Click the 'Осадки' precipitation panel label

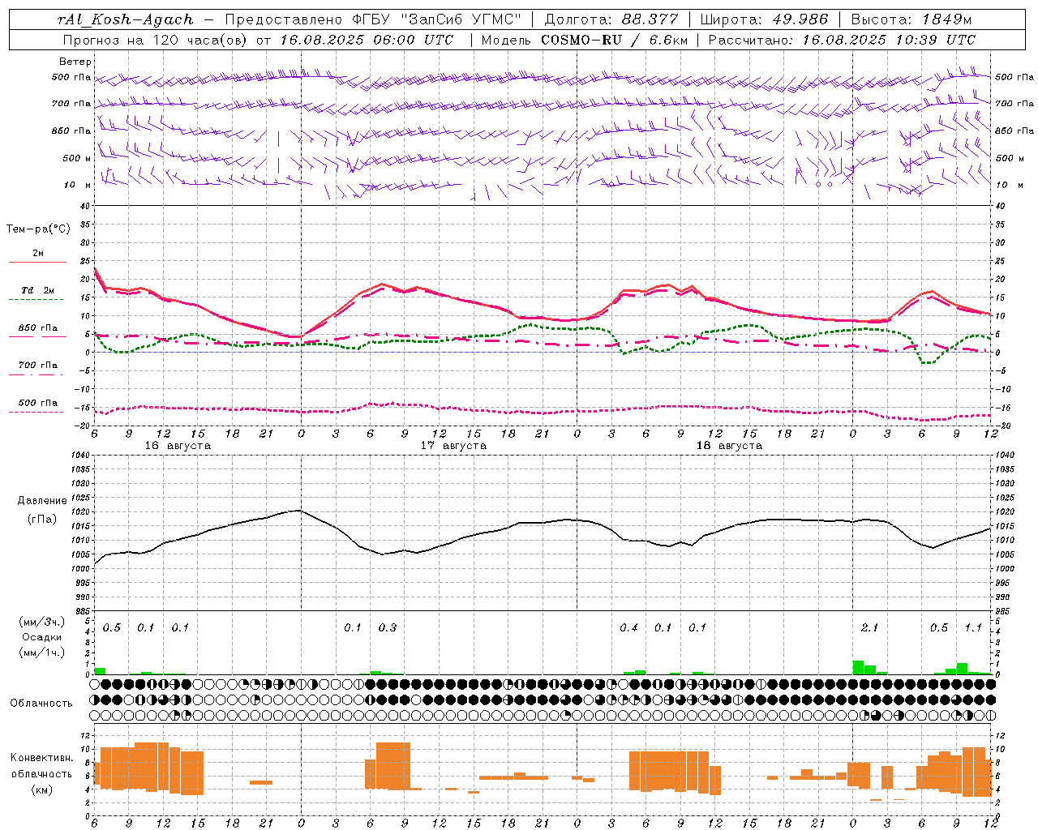point(42,637)
